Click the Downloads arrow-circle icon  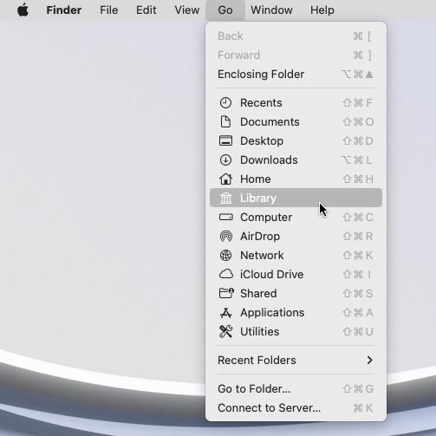(225, 160)
